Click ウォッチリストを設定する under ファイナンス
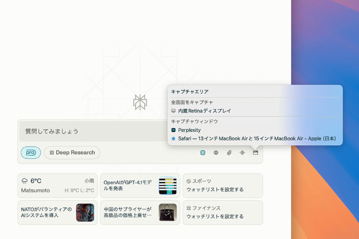The width and height of the screenshot is (359, 239). 215,217
